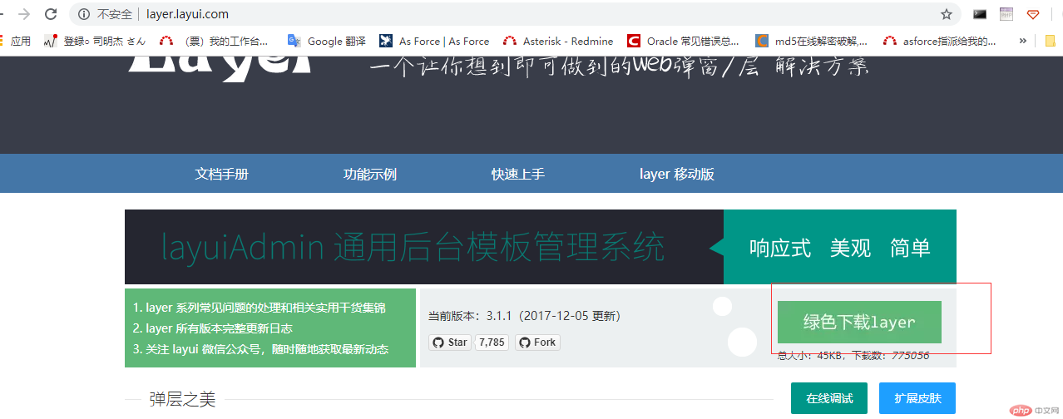
Task: Go to 快速上手 in the nav bar
Action: (x=518, y=174)
